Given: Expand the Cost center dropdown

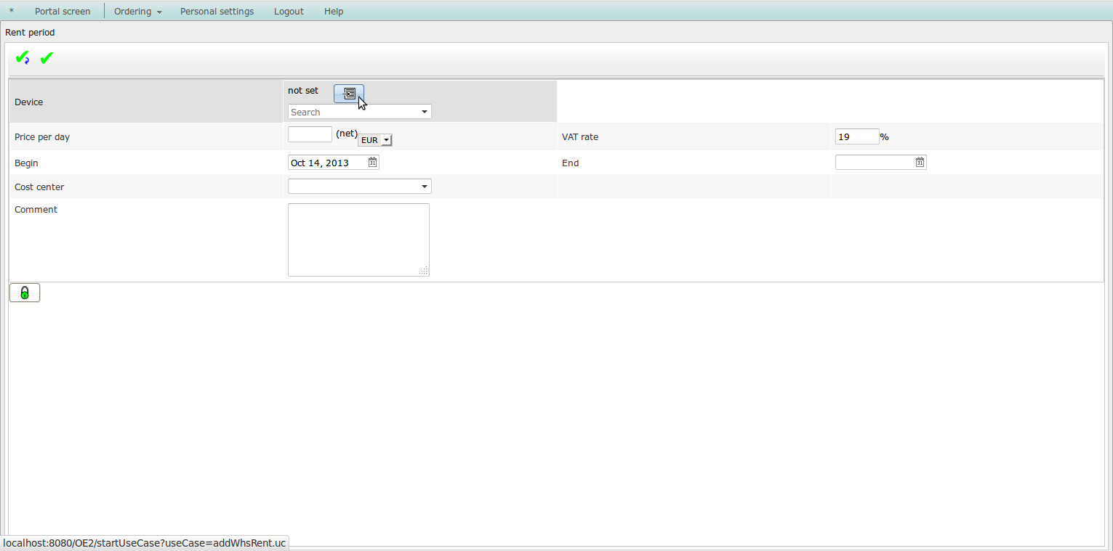Looking at the screenshot, I should (425, 187).
